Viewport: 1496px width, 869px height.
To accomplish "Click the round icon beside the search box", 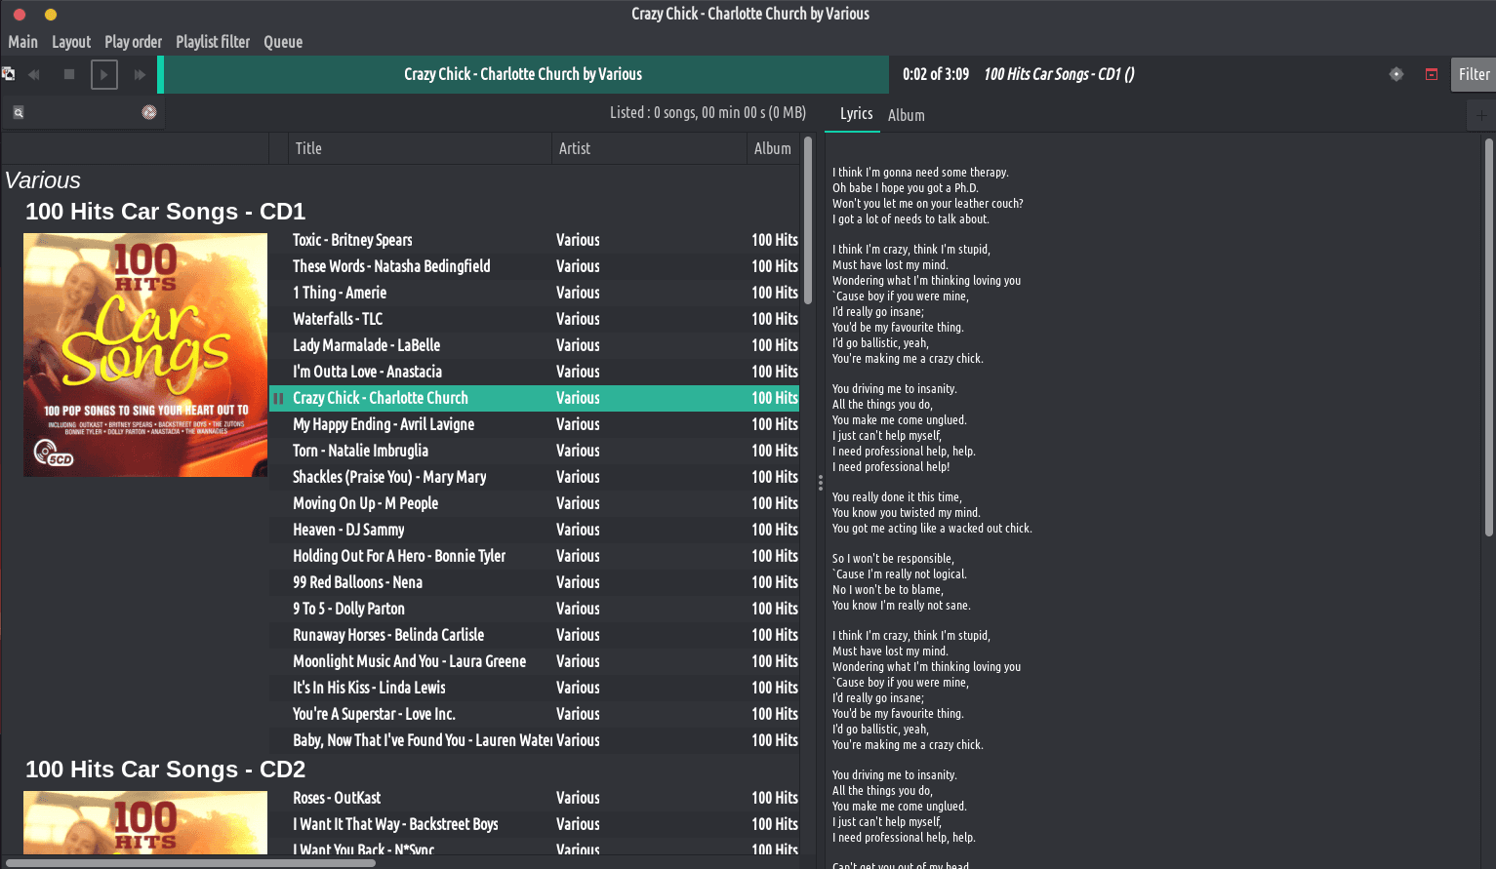I will tap(149, 112).
